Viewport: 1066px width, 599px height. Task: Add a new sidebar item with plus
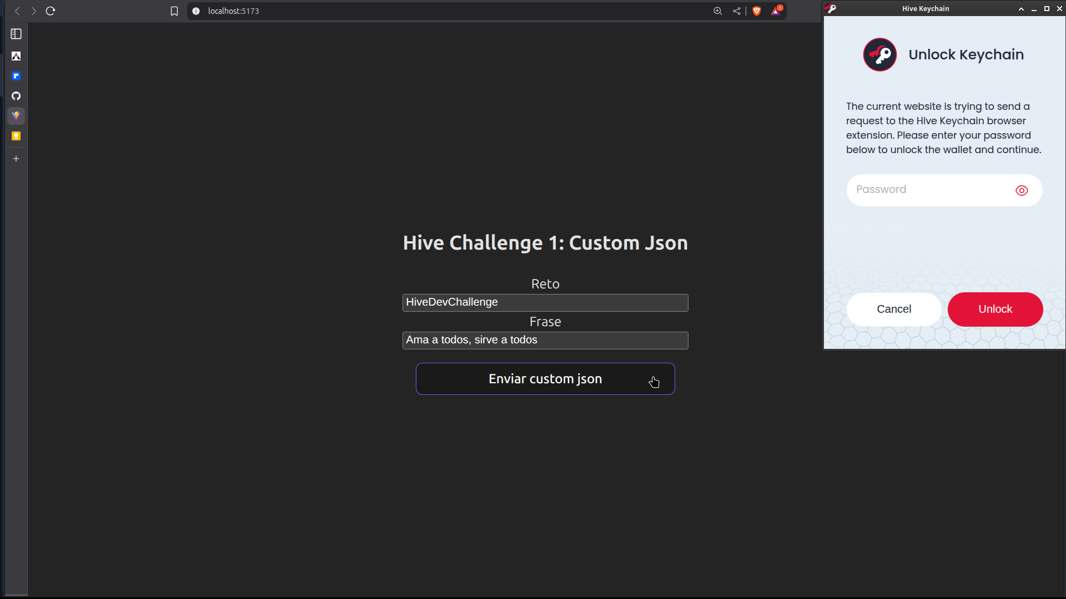click(16, 159)
